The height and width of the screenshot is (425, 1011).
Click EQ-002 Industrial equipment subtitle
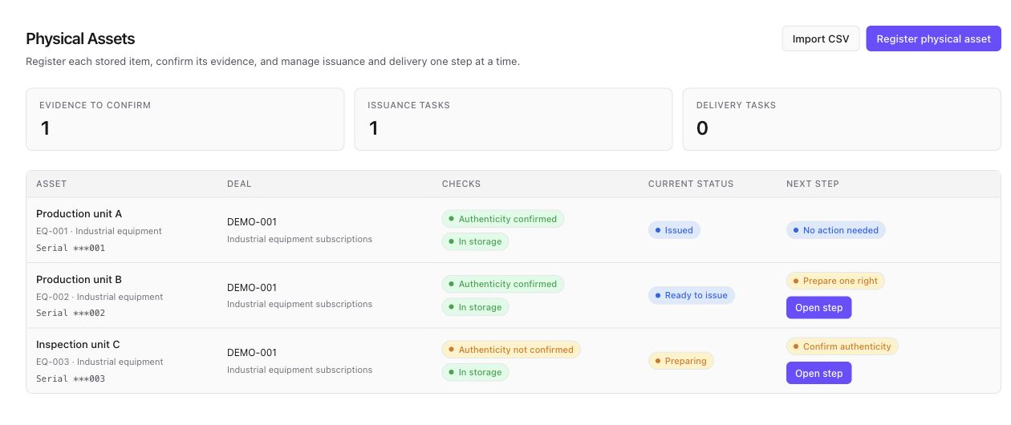[x=99, y=297]
